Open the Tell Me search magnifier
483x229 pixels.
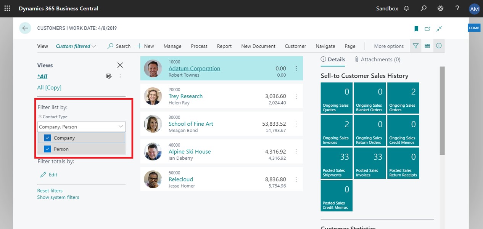pos(423,8)
